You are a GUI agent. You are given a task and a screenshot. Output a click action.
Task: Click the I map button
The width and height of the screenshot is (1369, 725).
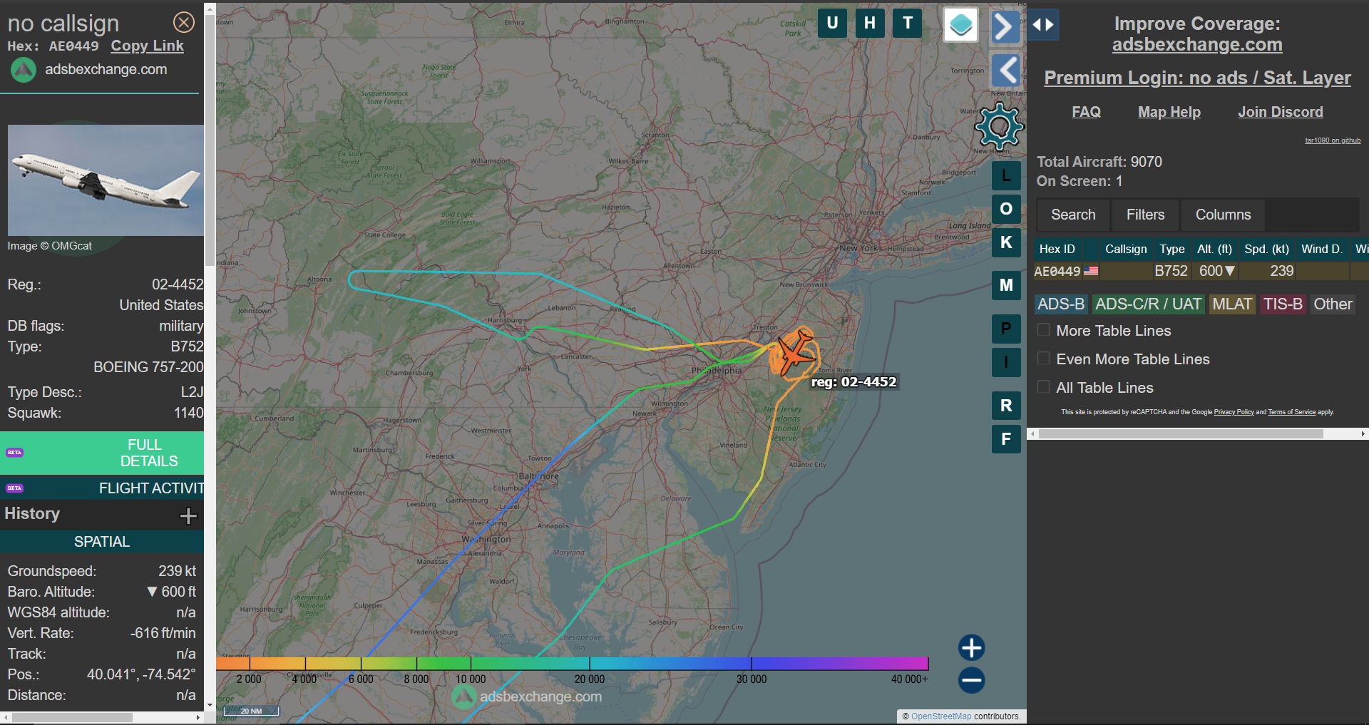tap(1006, 362)
